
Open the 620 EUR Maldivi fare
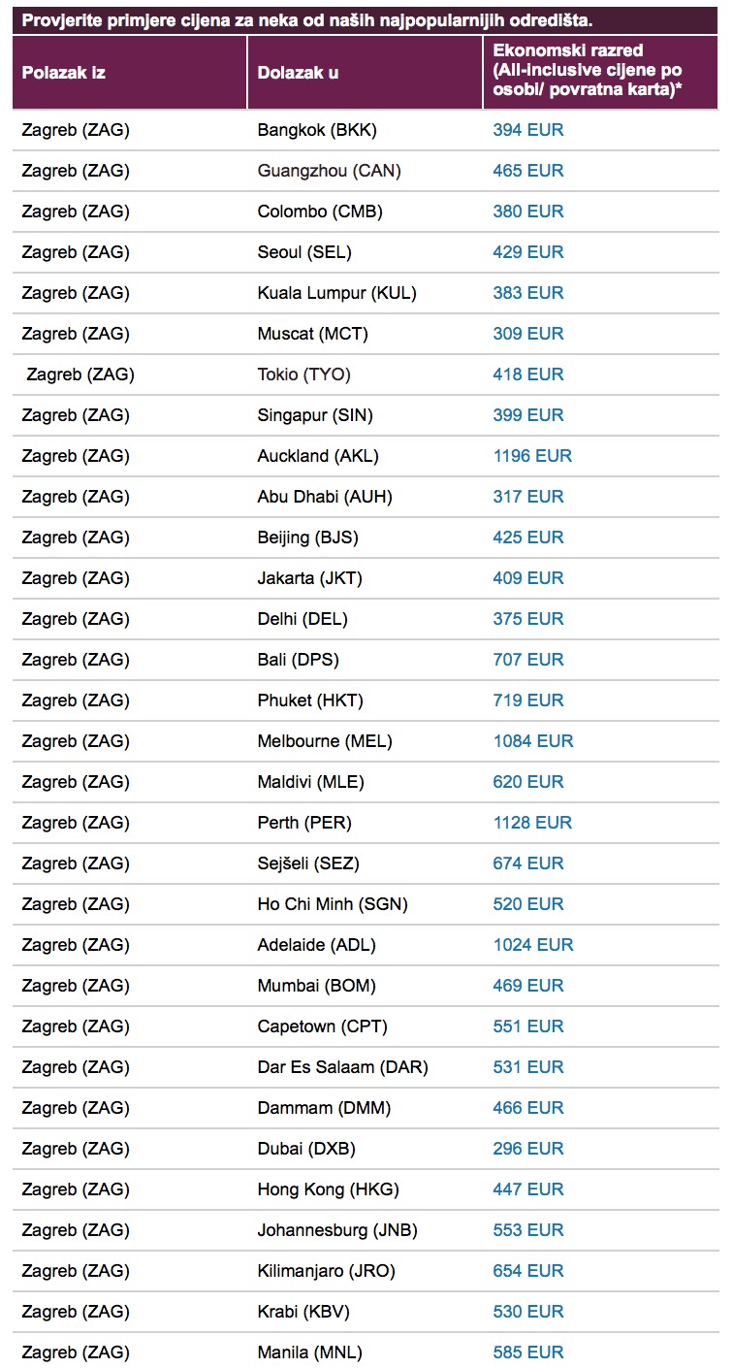click(x=527, y=782)
